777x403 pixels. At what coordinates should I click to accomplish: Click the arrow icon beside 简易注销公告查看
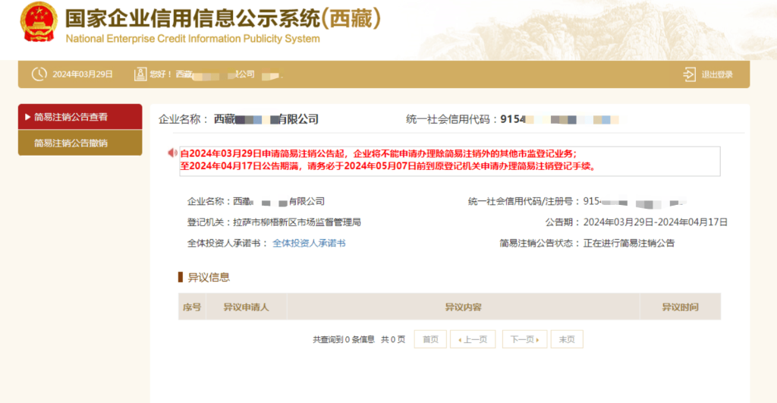click(28, 117)
